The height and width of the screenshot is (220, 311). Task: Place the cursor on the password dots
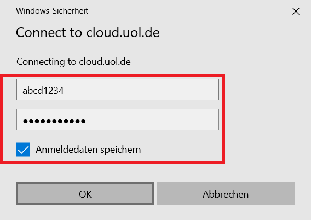point(54,121)
